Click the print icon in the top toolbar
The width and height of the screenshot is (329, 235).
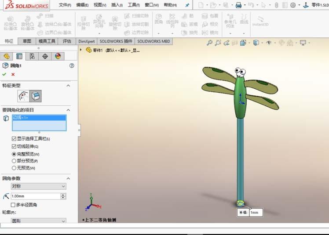point(238,5)
